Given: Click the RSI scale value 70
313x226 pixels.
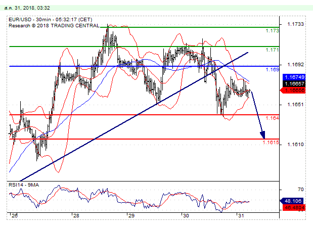Looking at the screenshot, I should click(301, 189).
